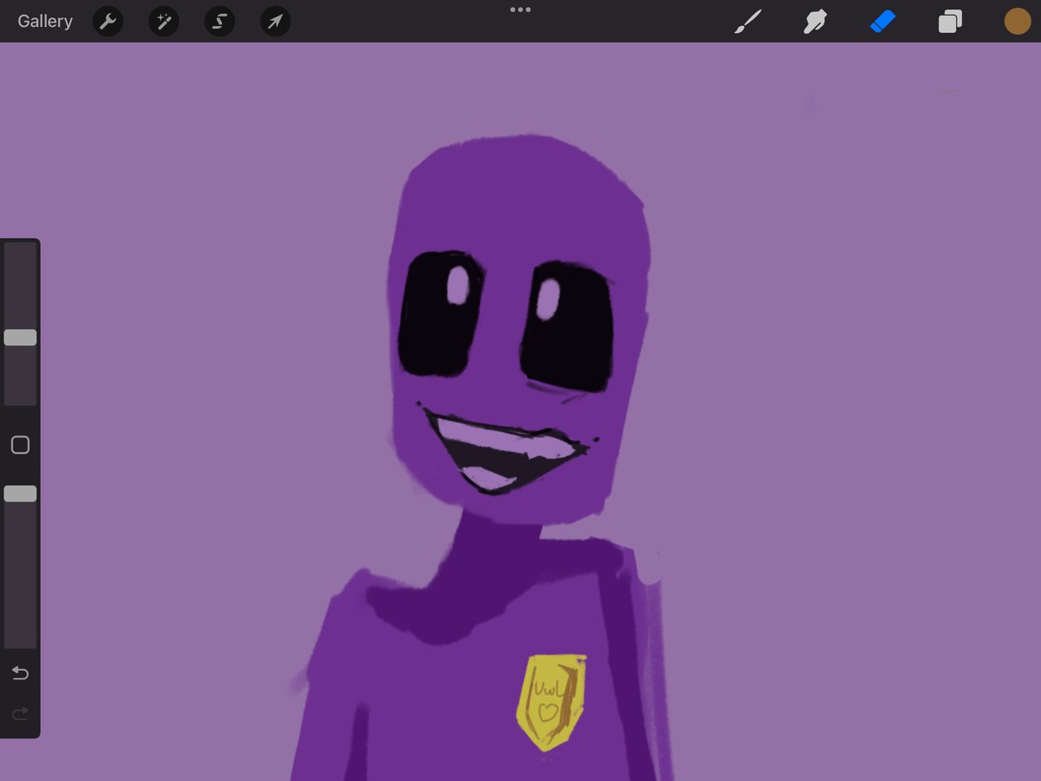Screen dimensions: 1041x781
Task: Open the Layers panel
Action: 950,22
